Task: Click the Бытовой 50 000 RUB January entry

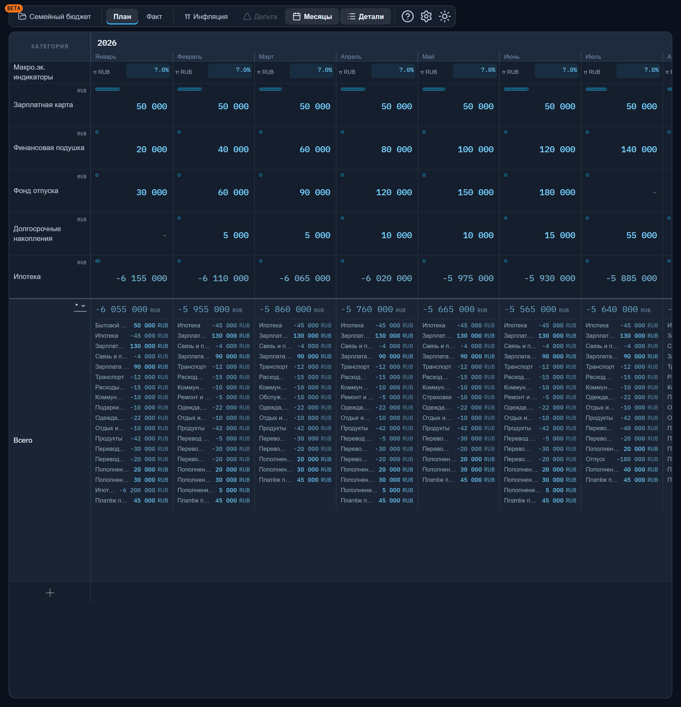Action: click(x=131, y=325)
